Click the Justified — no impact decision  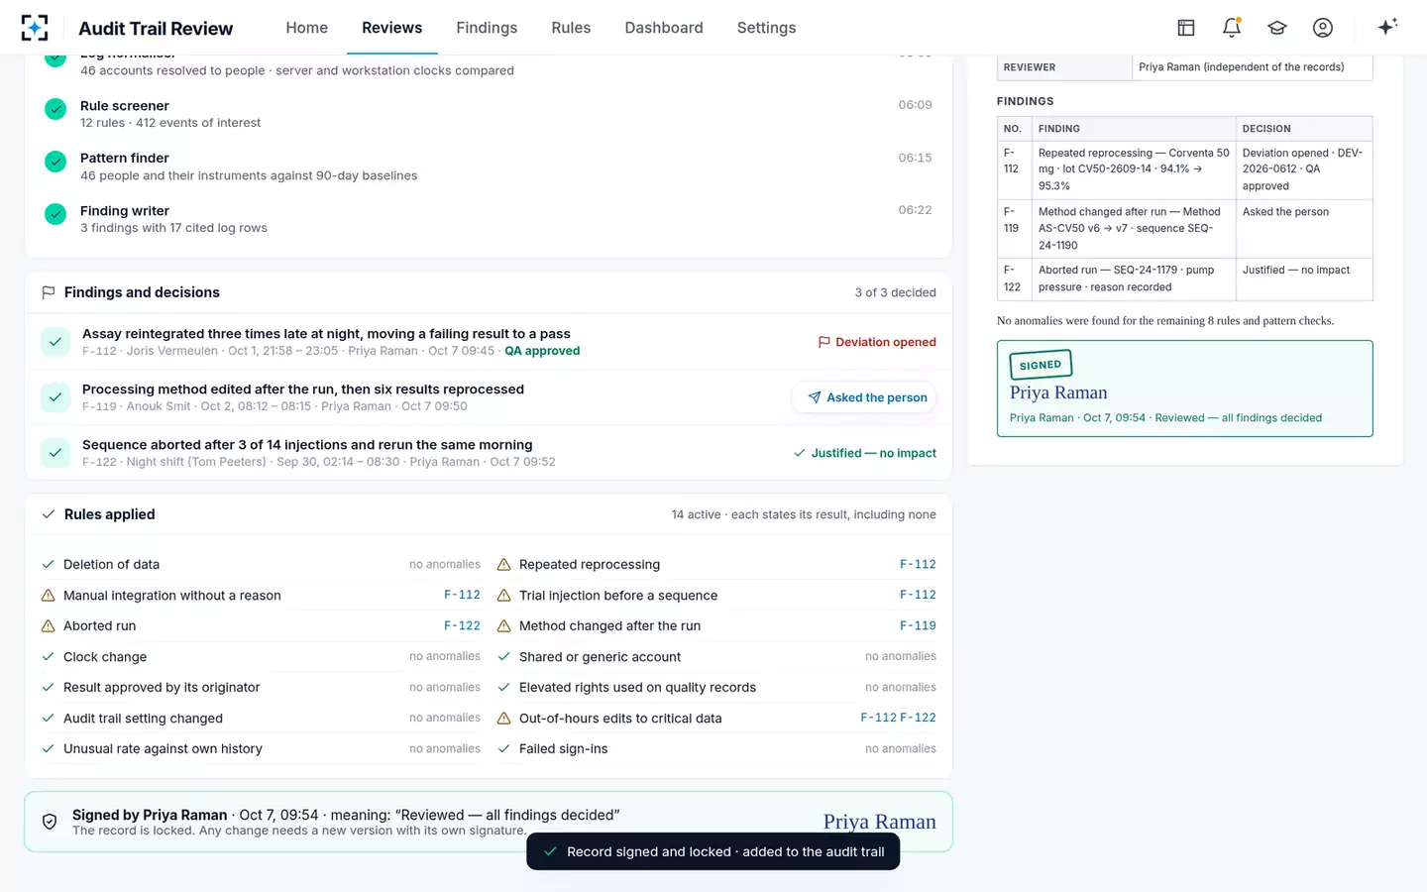point(865,453)
